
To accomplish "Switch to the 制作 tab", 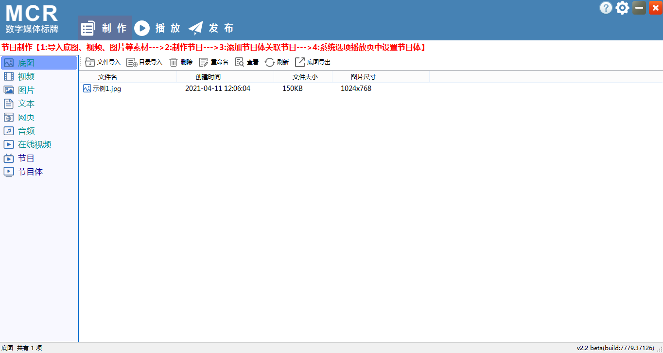I will [105, 28].
